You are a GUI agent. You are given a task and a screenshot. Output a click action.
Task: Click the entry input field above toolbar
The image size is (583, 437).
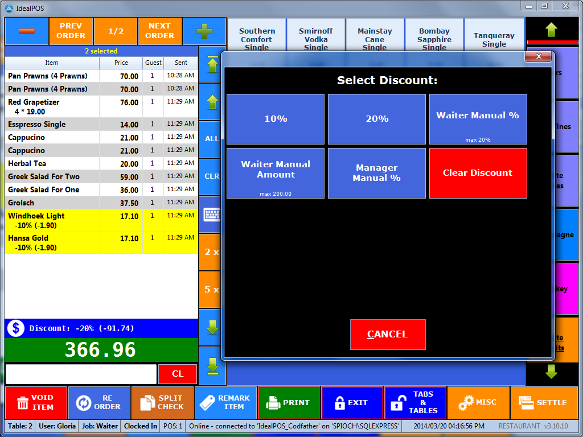81,374
